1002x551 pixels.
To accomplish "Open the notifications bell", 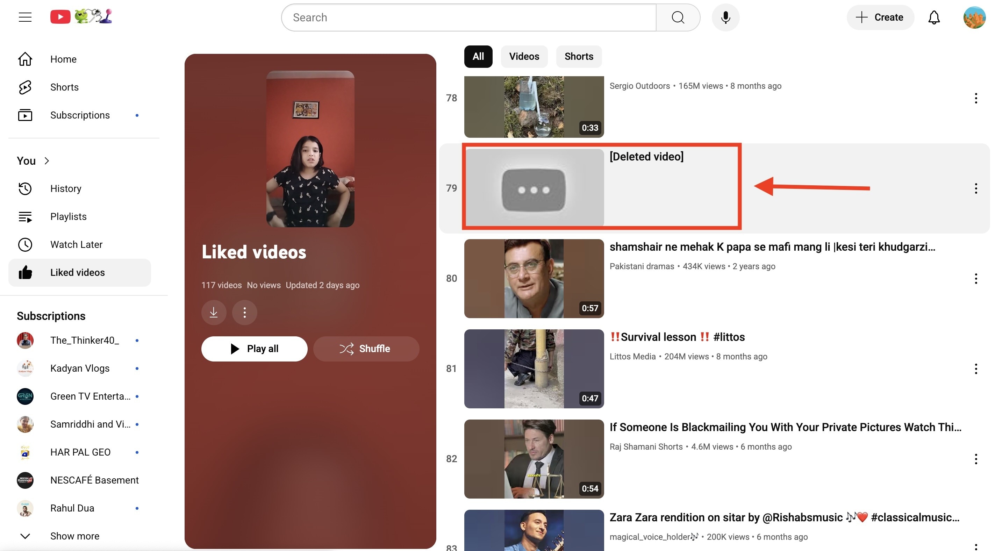I will [933, 17].
